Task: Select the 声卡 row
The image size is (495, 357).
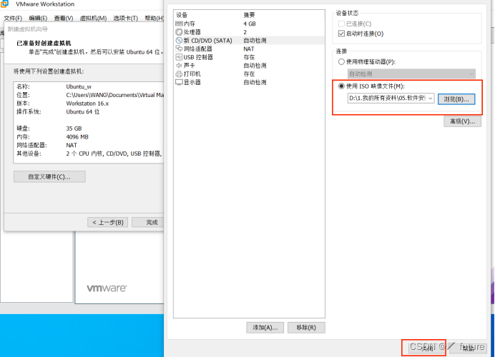Action: click(249, 66)
